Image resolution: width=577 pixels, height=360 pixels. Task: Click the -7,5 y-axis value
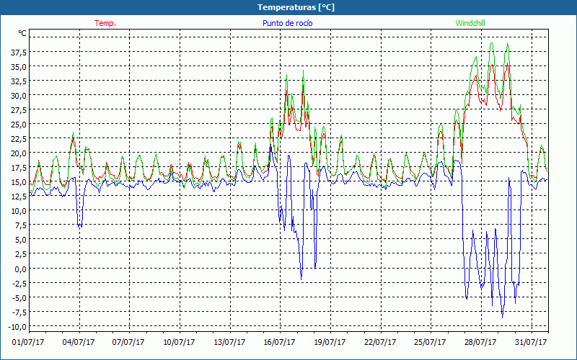[19, 312]
